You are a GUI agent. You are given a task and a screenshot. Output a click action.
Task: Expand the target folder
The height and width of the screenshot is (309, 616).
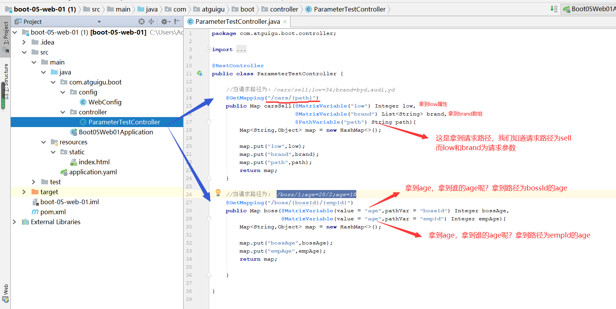24,192
